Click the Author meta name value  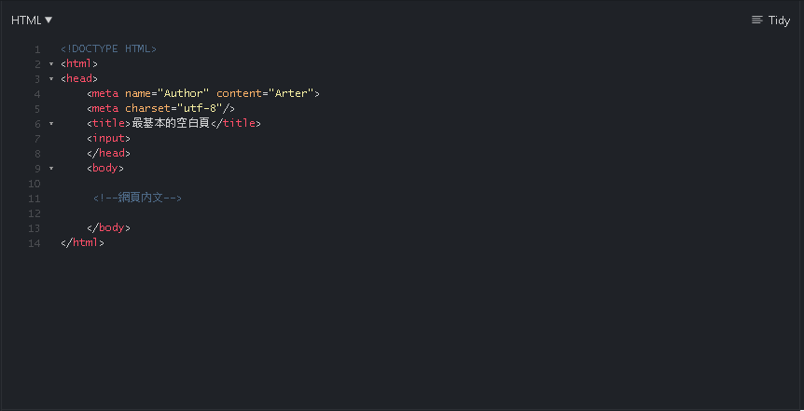(x=184, y=94)
